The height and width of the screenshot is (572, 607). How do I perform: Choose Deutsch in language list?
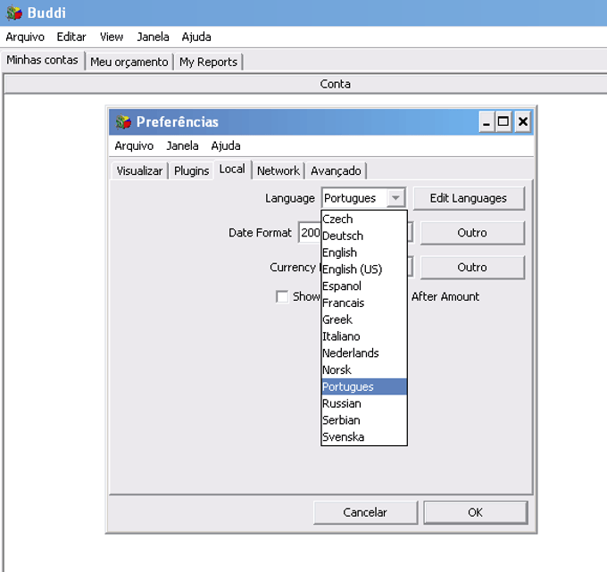coord(364,236)
